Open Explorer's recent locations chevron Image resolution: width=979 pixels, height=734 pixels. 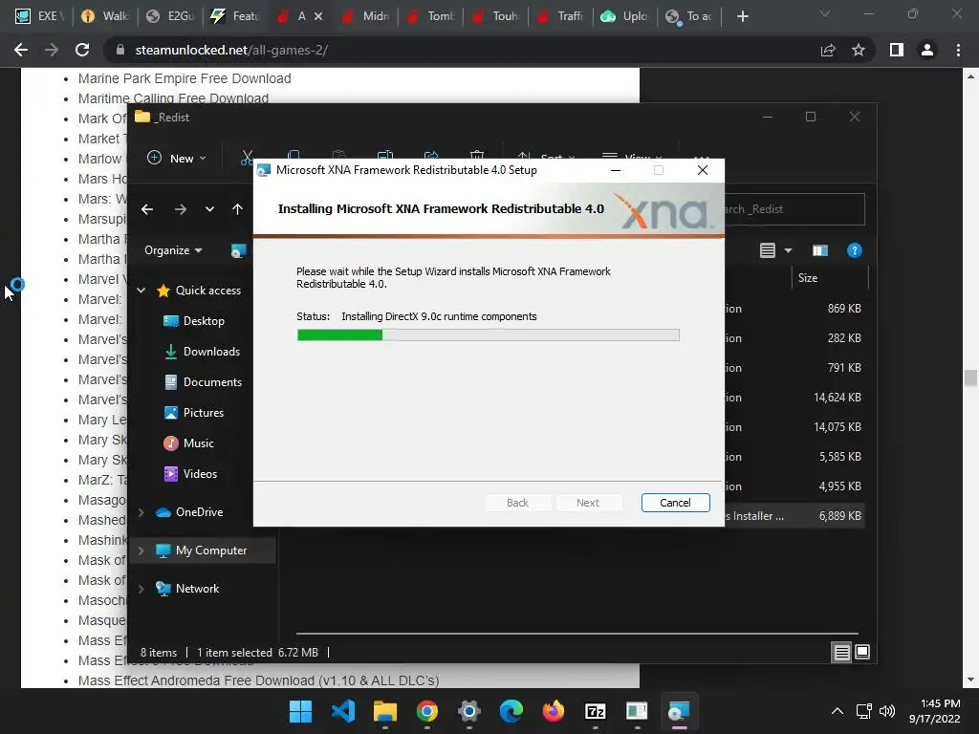[x=209, y=209]
